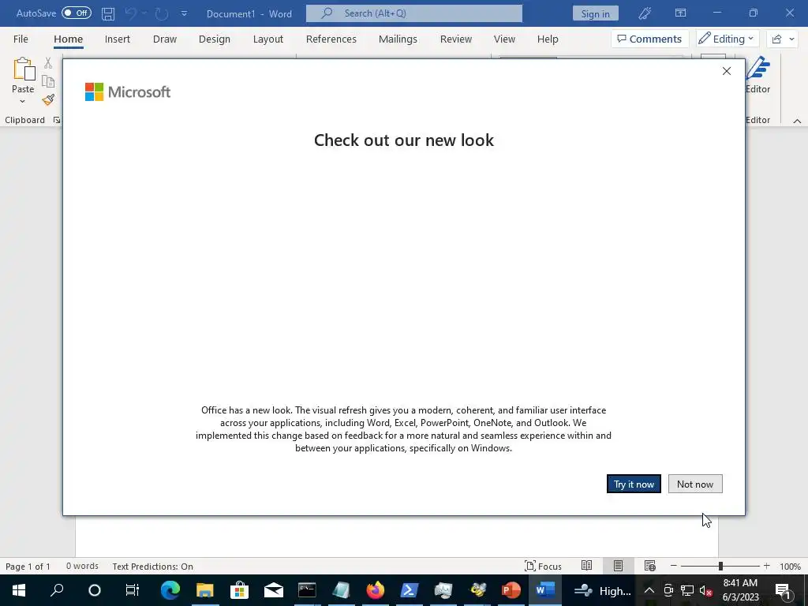Switch to the View tab
The image size is (808, 606).
pos(504,39)
